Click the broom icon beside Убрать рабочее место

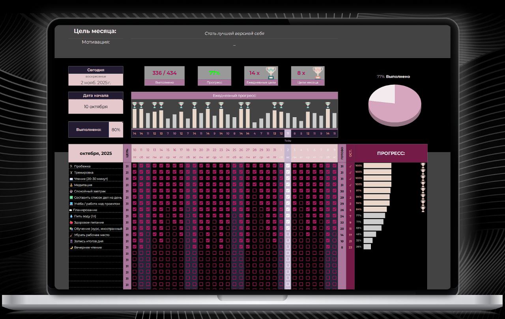71,235
